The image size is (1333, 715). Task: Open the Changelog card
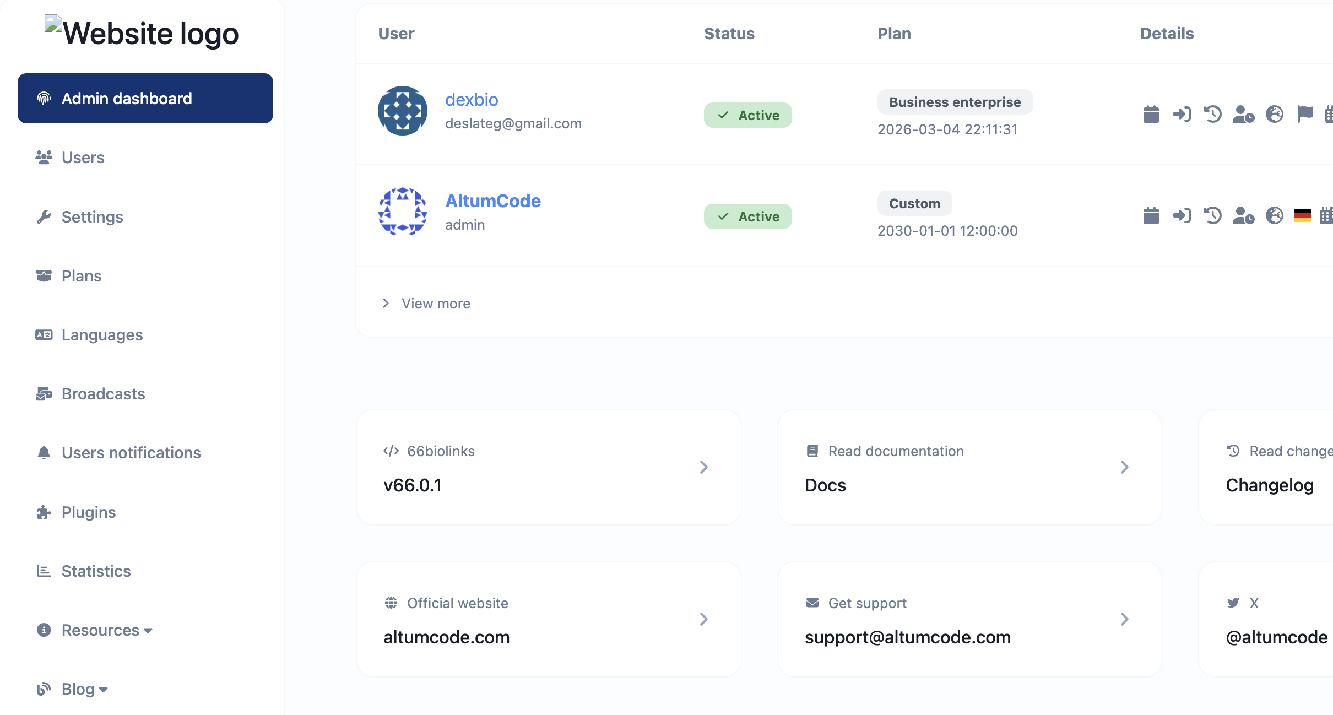click(x=1266, y=467)
